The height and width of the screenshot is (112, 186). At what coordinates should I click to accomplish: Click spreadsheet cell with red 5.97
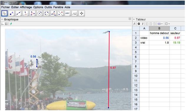[x=175, y=38]
